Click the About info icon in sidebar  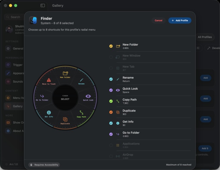(8, 131)
